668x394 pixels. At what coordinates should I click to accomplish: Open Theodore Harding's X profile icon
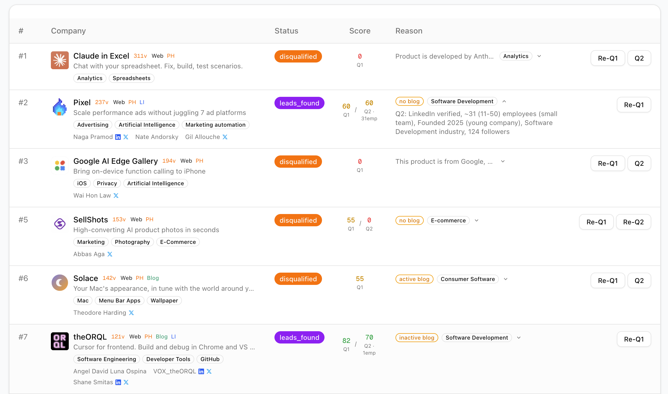[131, 313]
